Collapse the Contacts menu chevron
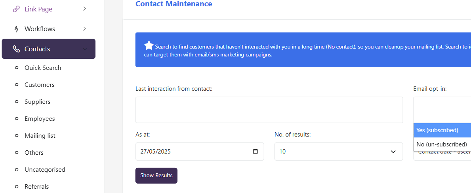Image resolution: width=471 pixels, height=193 pixels. [85, 49]
